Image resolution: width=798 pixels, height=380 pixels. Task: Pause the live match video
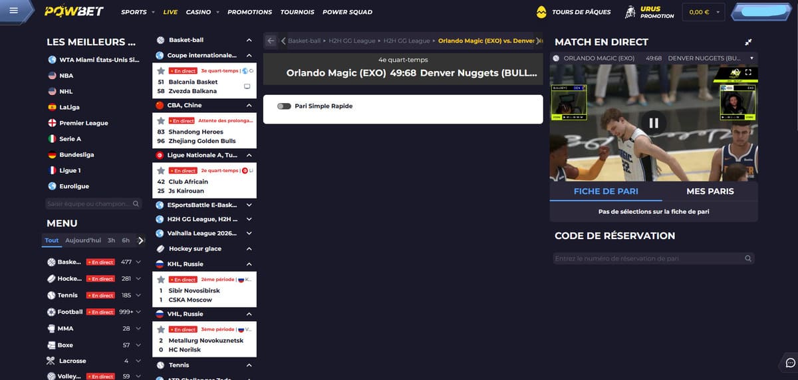coord(654,122)
